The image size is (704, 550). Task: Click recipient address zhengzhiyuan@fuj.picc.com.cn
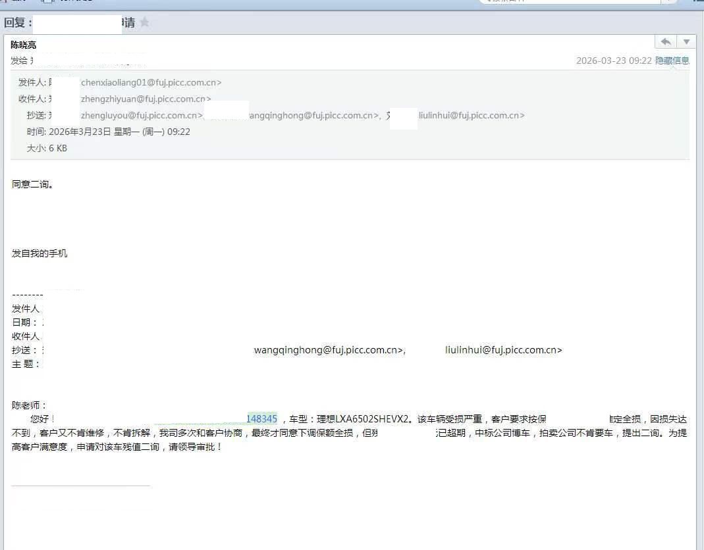pos(146,99)
